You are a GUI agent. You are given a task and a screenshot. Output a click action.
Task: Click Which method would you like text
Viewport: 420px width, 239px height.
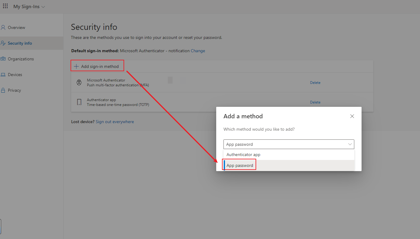click(x=259, y=129)
